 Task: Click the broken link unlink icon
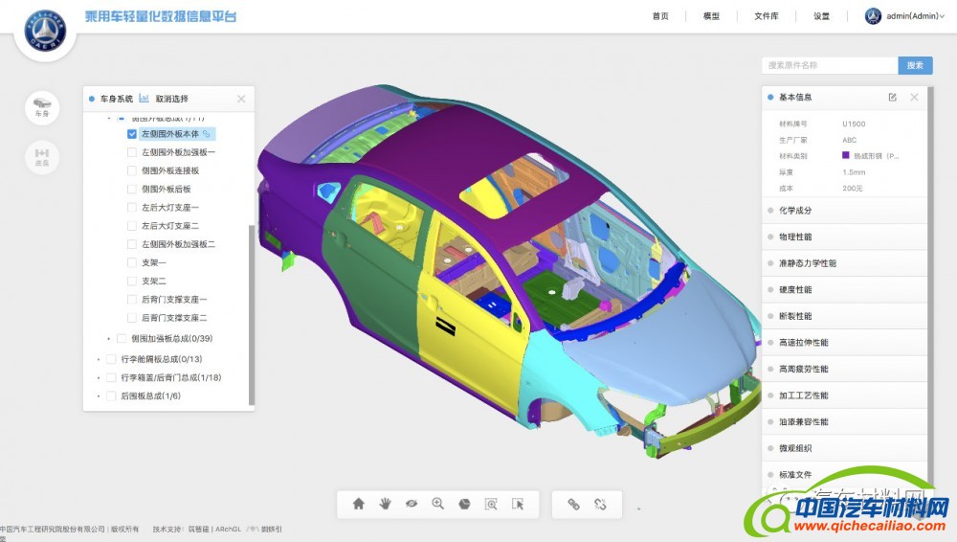601,504
